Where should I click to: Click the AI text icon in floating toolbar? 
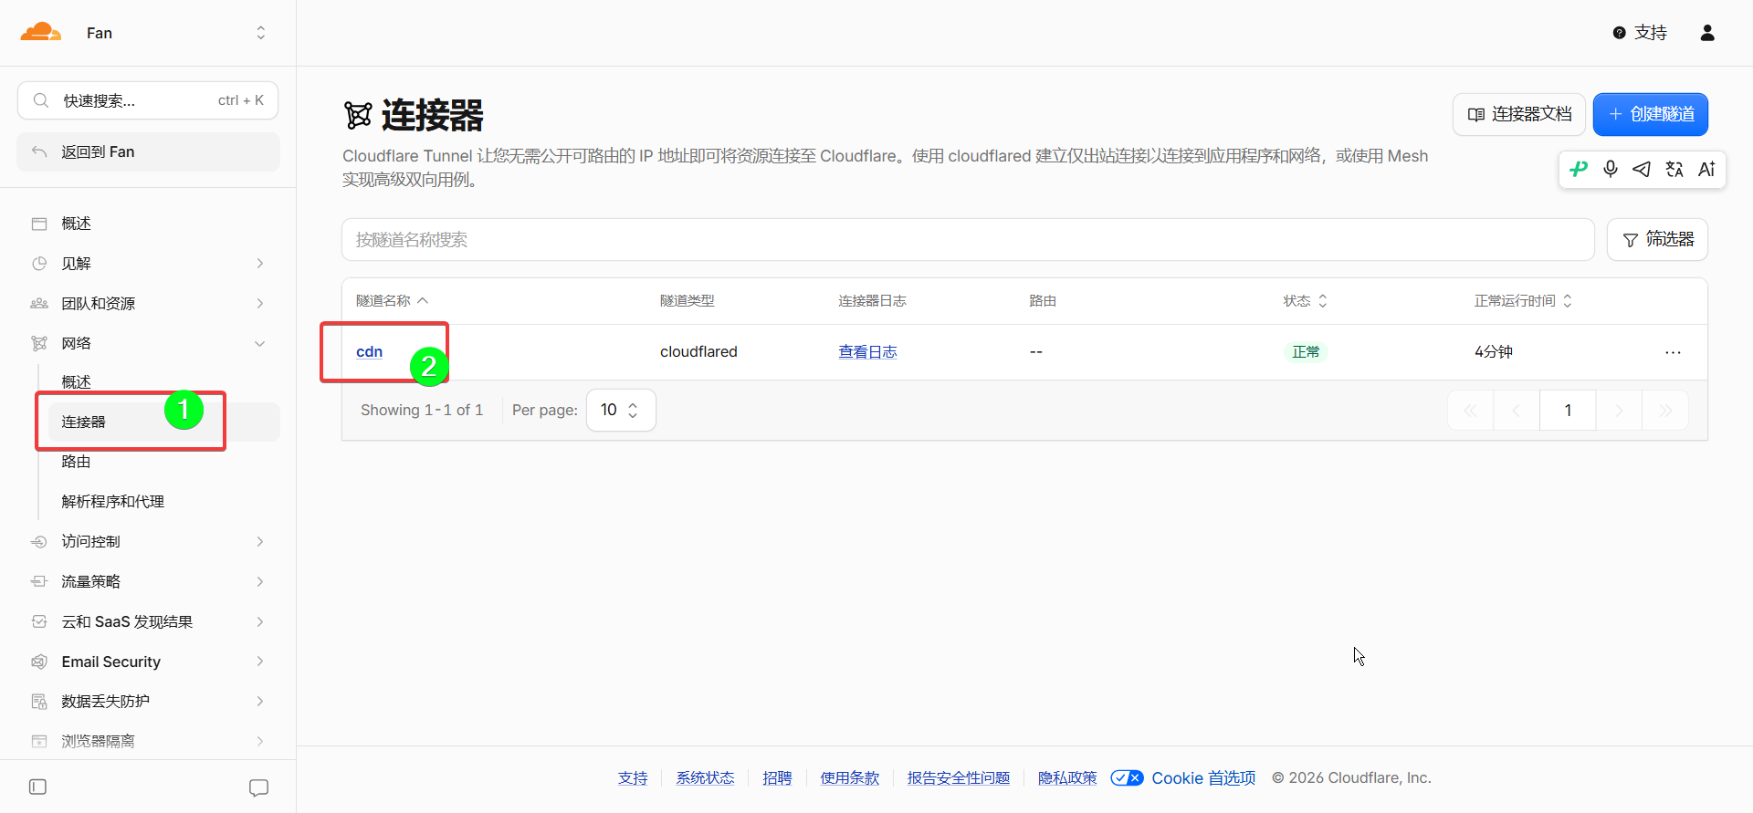click(1706, 169)
